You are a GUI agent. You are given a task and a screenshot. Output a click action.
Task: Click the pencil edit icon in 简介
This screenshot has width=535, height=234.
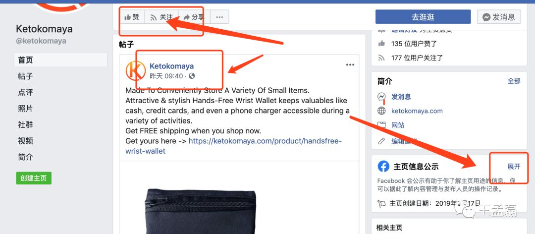[x=381, y=141]
